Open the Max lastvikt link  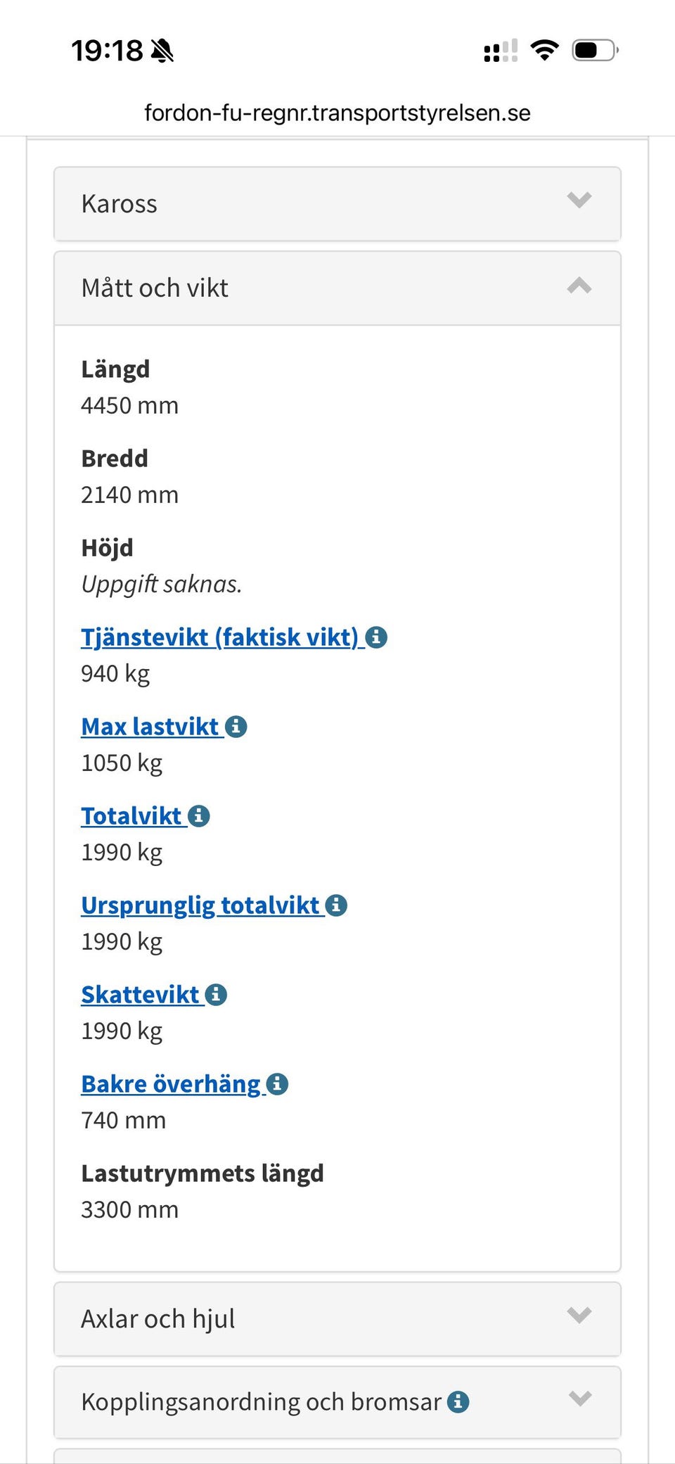pos(150,727)
